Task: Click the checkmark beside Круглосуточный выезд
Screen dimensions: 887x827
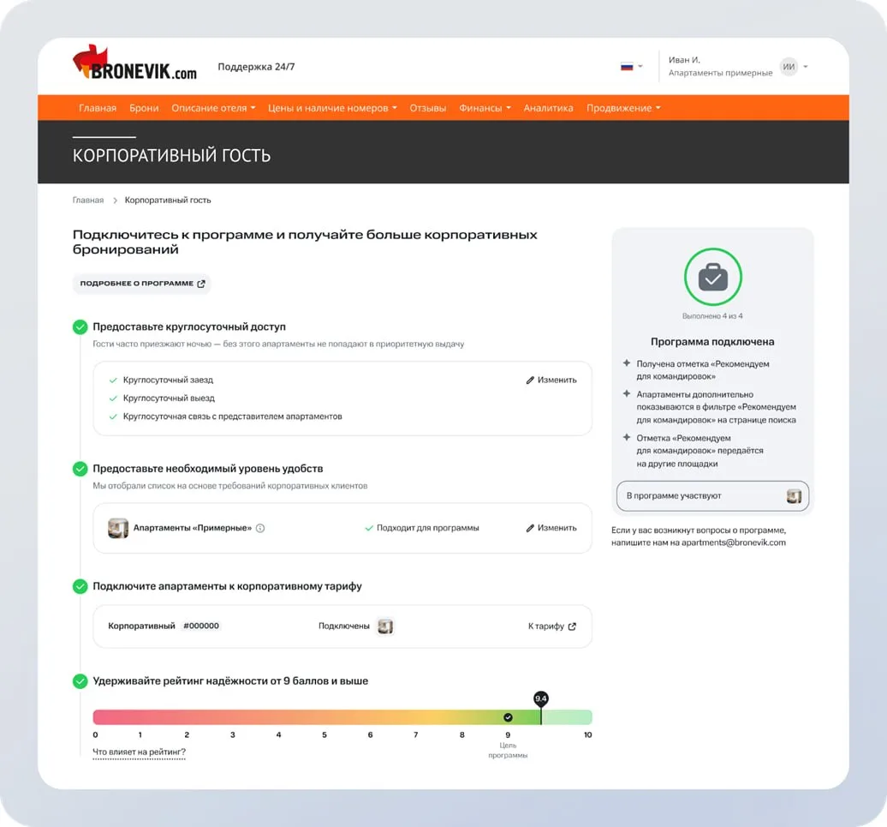Action: [x=113, y=399]
